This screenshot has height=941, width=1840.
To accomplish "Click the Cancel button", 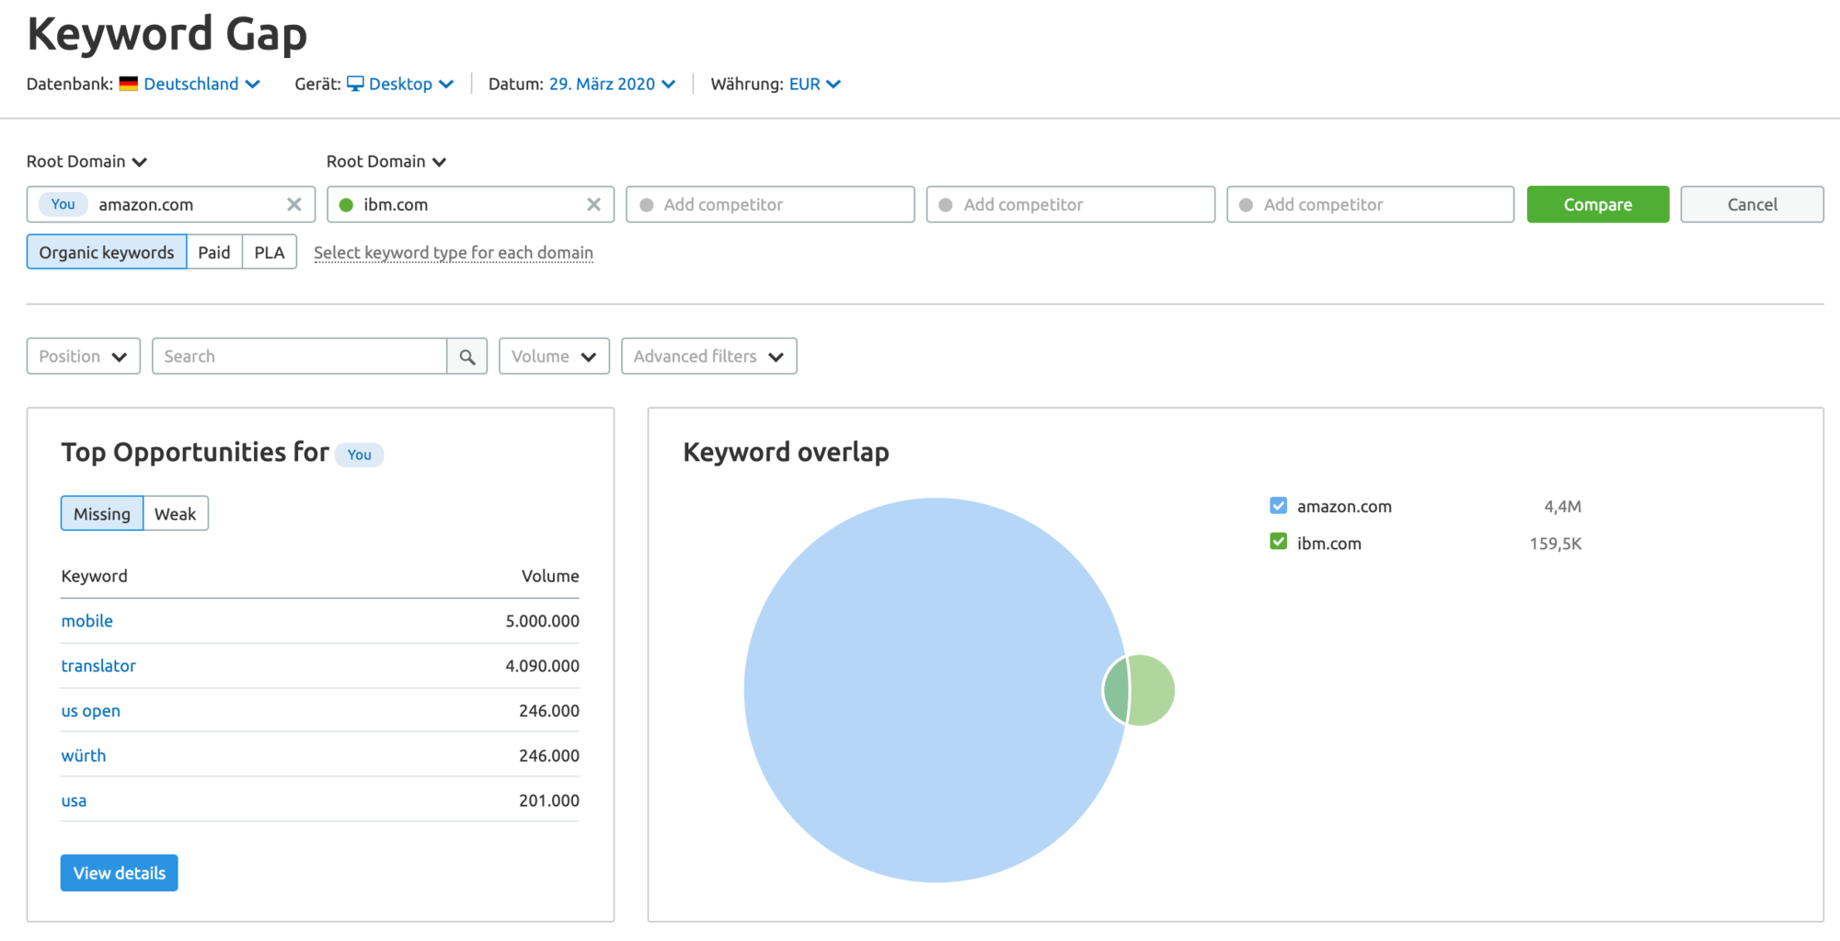I will point(1752,204).
